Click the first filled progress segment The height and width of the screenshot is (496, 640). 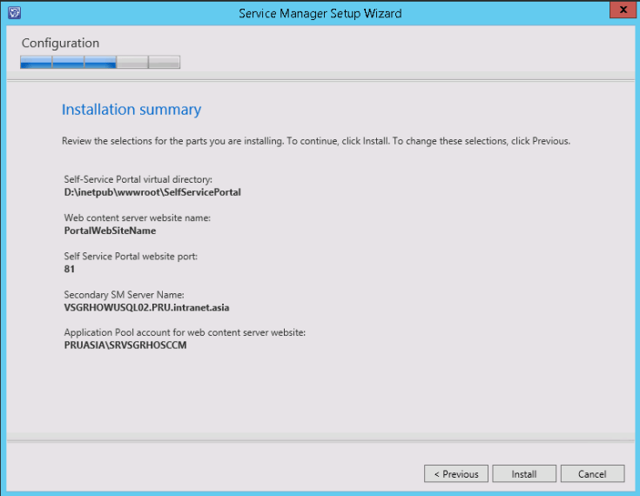[x=37, y=62]
